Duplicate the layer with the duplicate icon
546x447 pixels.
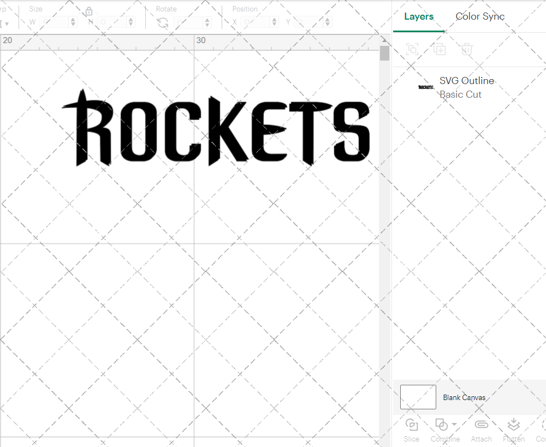[440, 49]
